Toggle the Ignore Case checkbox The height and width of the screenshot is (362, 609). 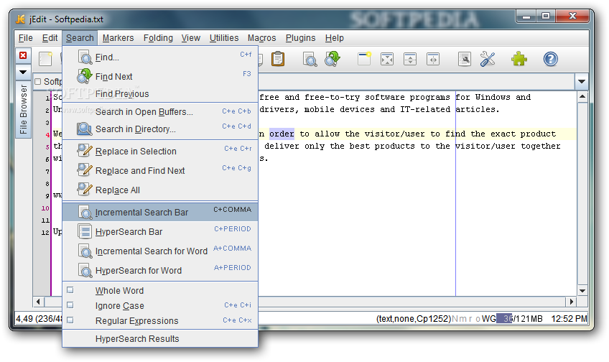pos(70,305)
